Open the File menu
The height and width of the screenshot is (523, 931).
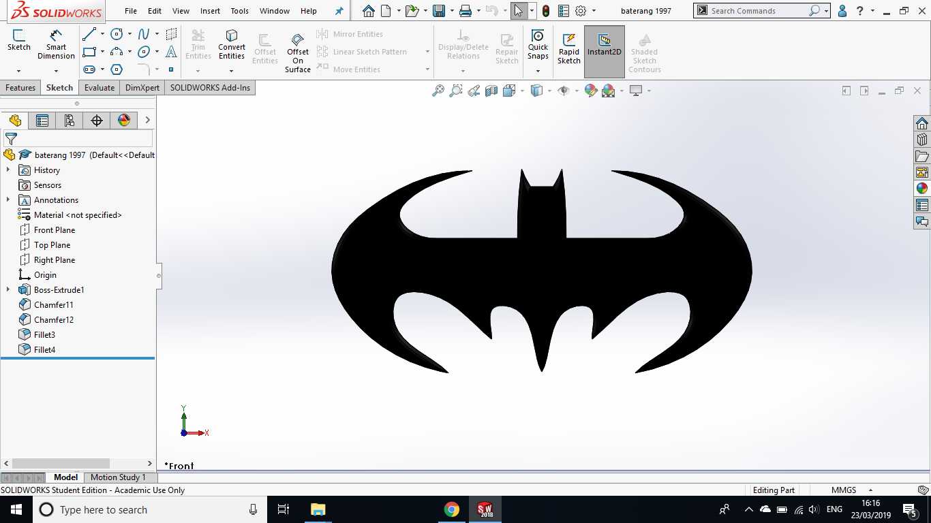131,11
